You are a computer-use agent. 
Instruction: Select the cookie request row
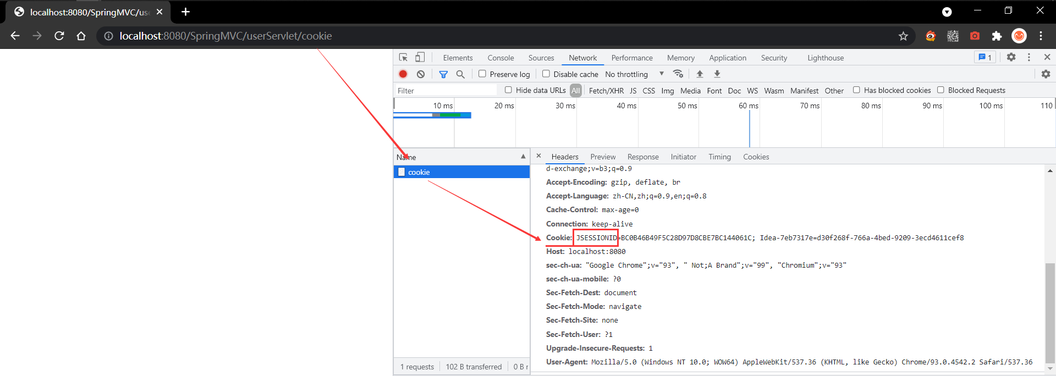[461, 172]
